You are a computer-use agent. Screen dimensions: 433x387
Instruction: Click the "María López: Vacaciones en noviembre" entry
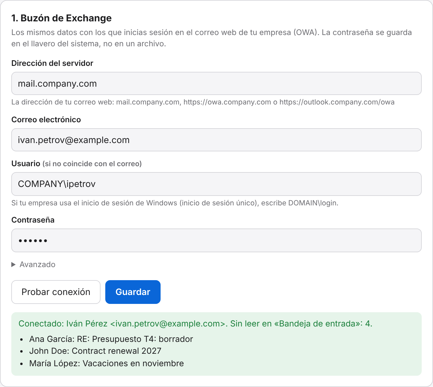click(106, 363)
